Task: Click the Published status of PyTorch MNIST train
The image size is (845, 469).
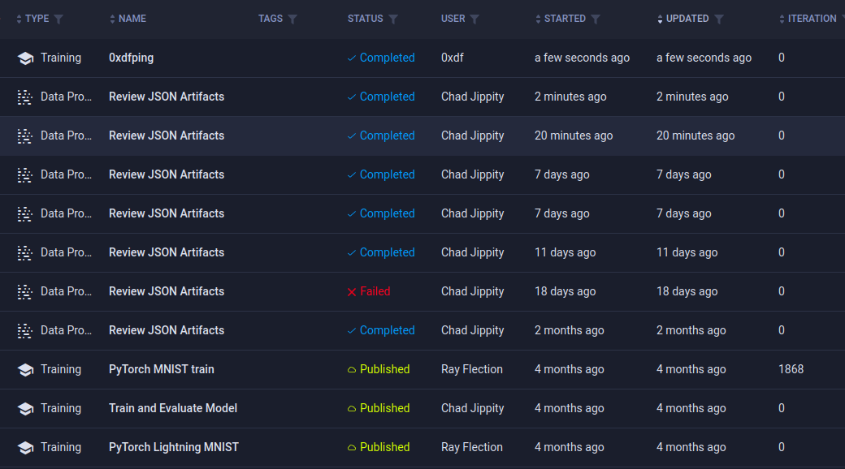Action: click(384, 369)
